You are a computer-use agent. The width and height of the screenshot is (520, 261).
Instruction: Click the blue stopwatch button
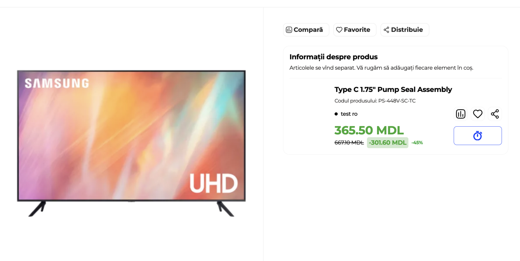(478, 136)
